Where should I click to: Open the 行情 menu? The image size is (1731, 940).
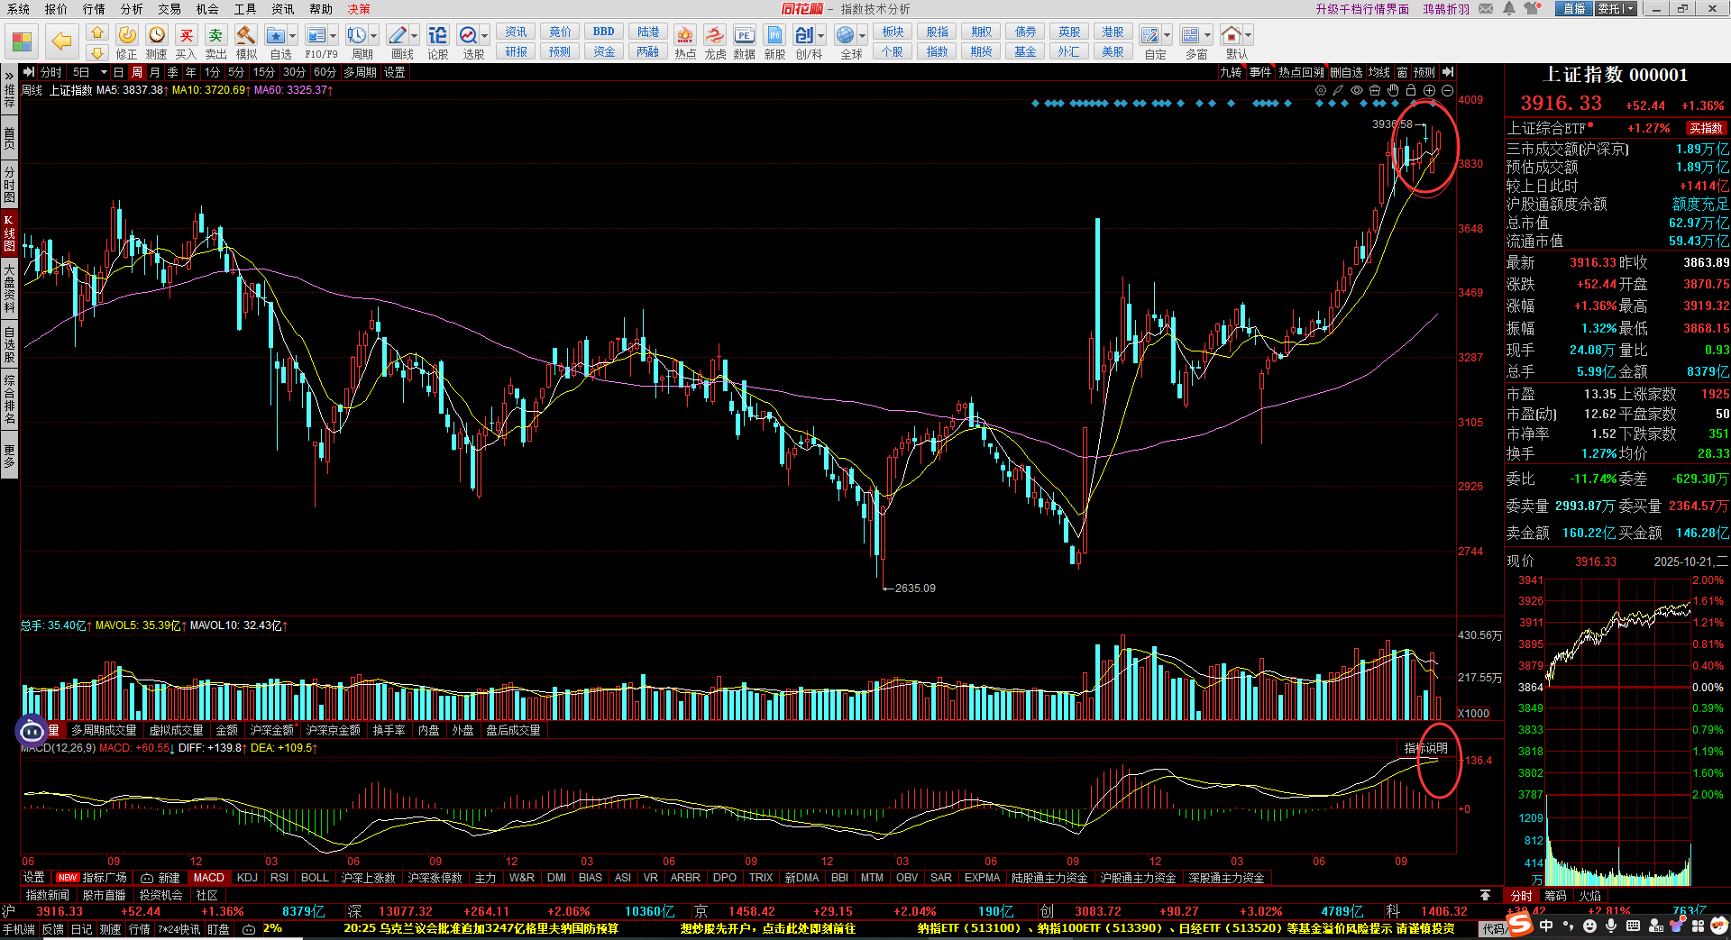coord(94,9)
